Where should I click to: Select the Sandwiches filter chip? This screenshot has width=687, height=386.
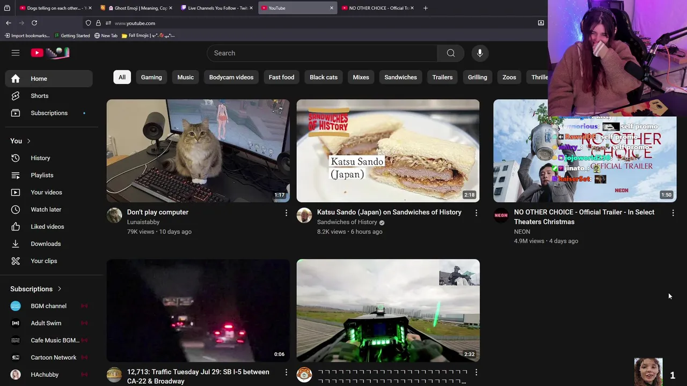point(400,77)
